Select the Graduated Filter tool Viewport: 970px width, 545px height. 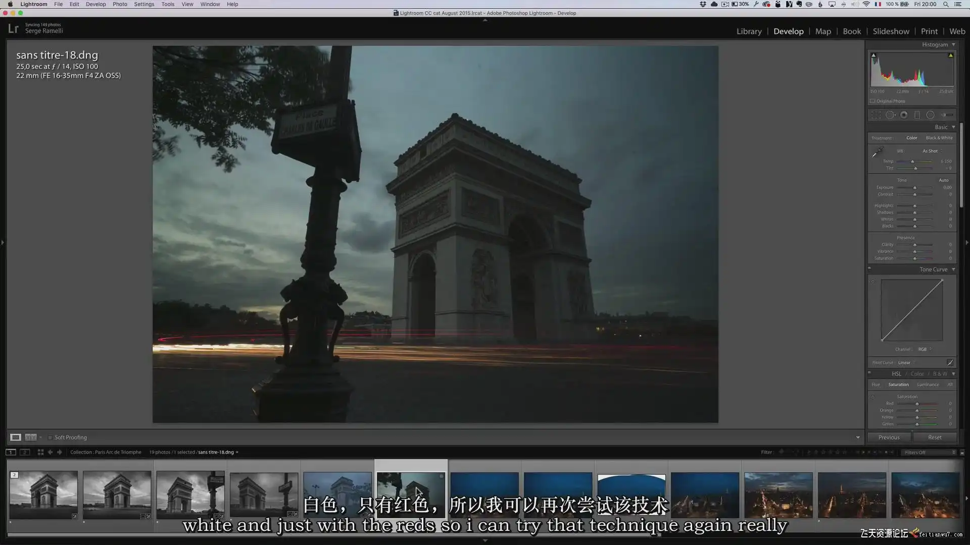[917, 115]
